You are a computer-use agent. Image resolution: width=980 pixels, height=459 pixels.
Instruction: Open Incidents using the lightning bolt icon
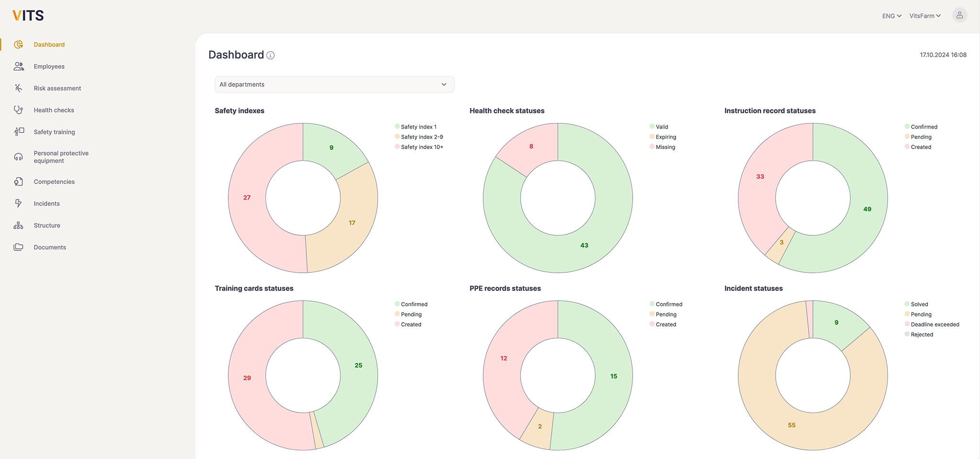(19, 203)
